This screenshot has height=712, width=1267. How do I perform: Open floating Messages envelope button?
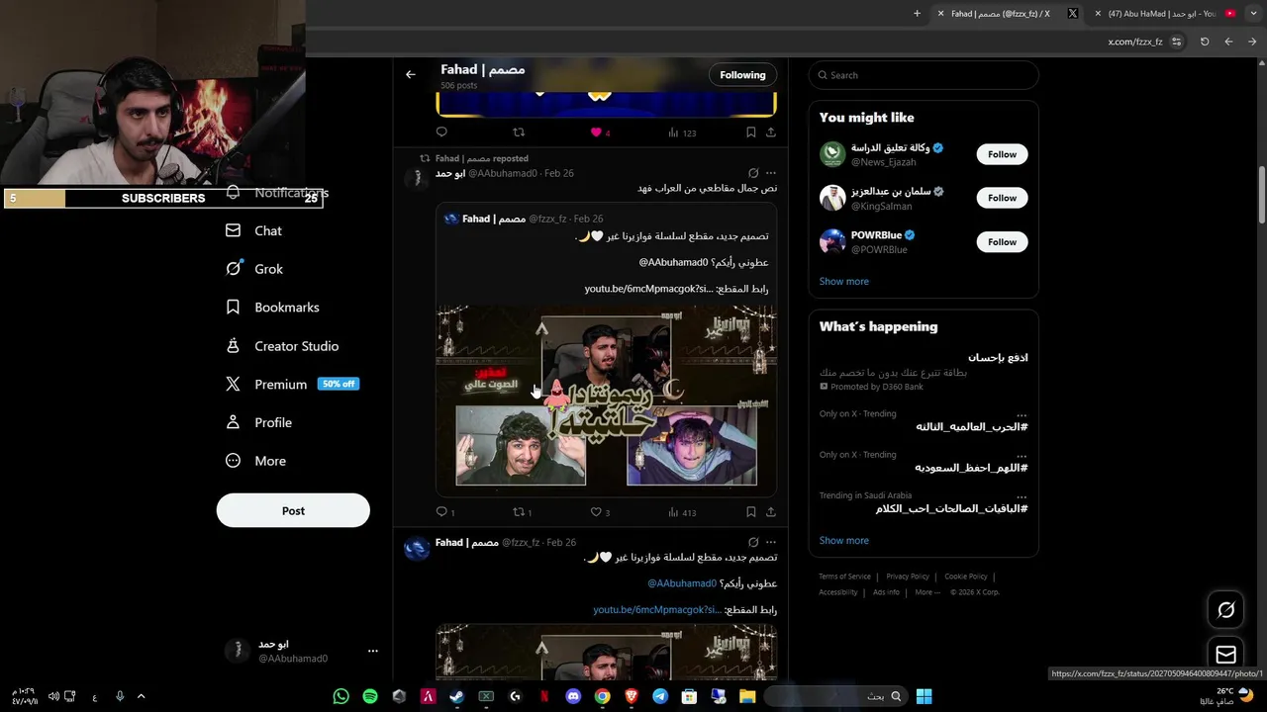[1225, 654]
